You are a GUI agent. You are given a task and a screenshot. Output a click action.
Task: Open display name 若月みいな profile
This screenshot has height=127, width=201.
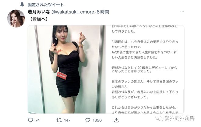tap(39, 12)
